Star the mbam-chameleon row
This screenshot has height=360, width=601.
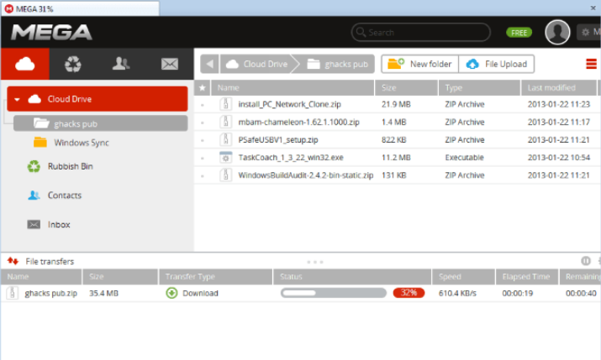coord(203,123)
